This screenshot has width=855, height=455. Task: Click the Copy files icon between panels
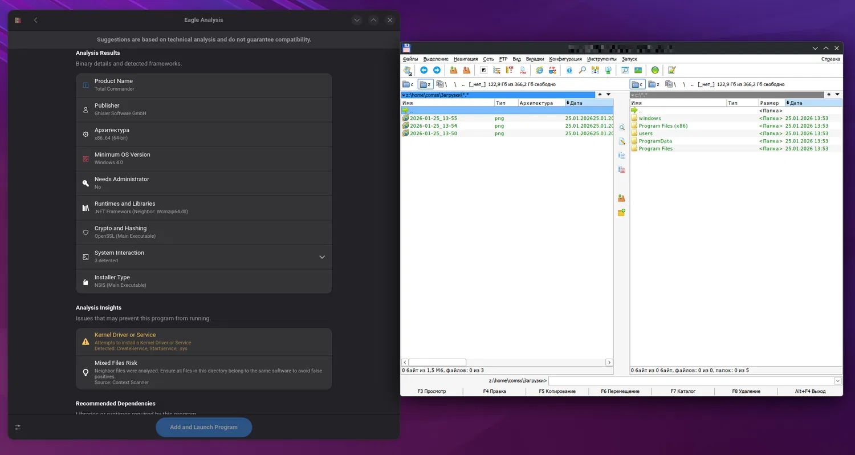click(x=621, y=156)
